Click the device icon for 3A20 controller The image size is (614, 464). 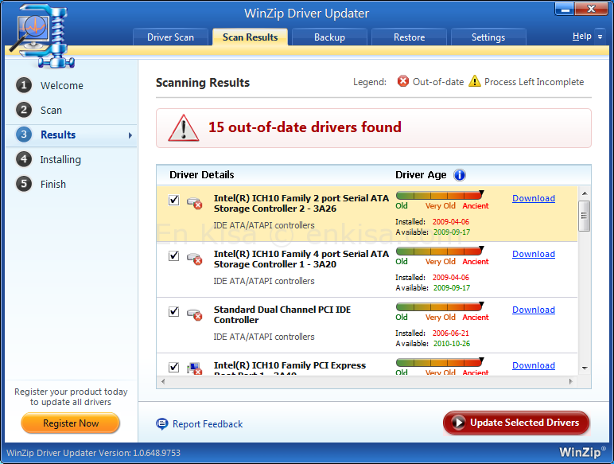click(194, 259)
